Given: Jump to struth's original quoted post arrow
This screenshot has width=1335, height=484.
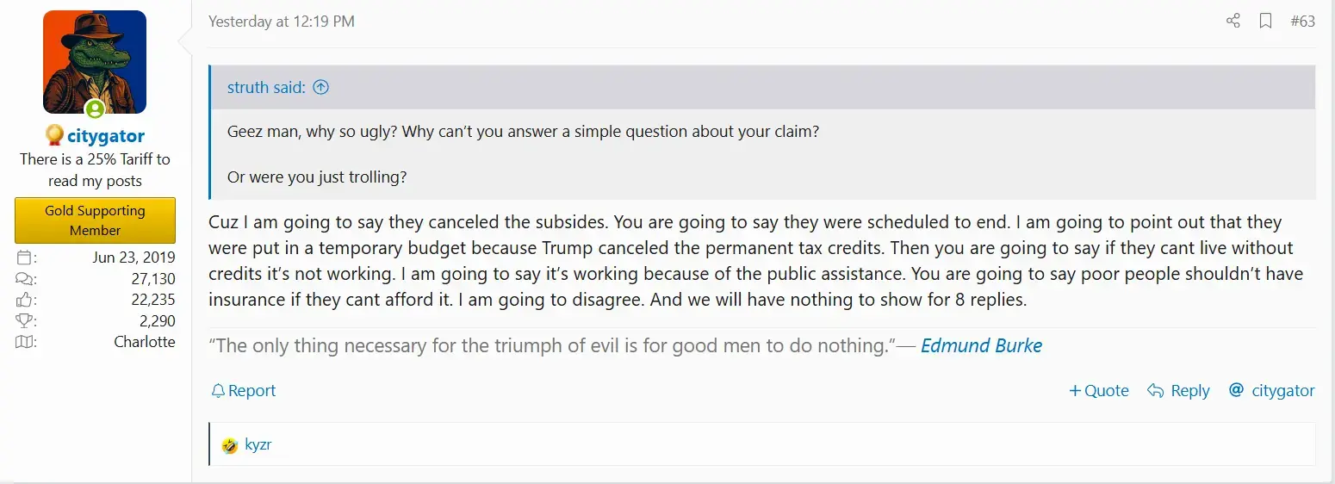Looking at the screenshot, I should click(x=321, y=87).
